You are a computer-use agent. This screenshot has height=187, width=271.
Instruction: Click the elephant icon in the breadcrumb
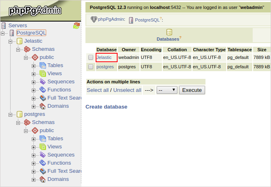(94, 20)
